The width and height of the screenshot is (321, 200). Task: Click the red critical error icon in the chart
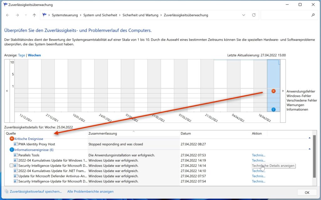pos(273,91)
